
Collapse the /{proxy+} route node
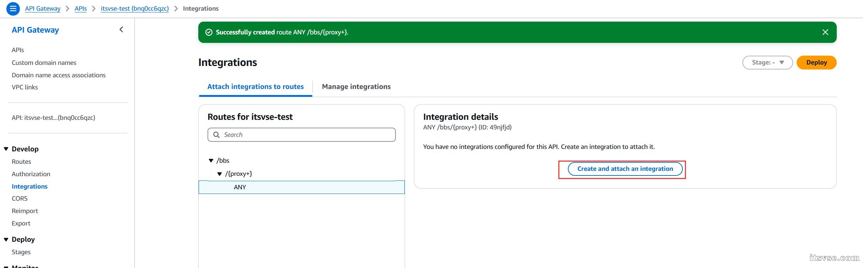[x=220, y=174]
